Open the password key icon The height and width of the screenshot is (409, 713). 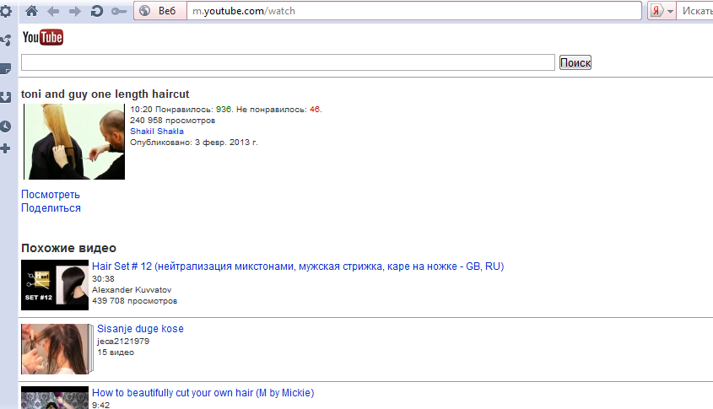click(119, 11)
